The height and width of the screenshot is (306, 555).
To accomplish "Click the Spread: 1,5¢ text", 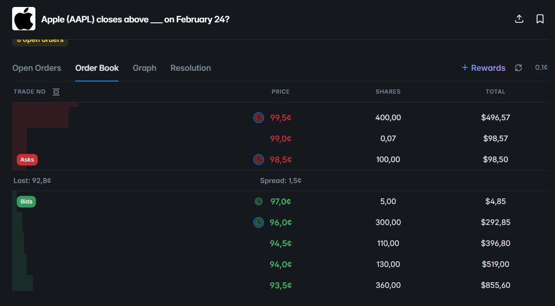I will tap(281, 181).
